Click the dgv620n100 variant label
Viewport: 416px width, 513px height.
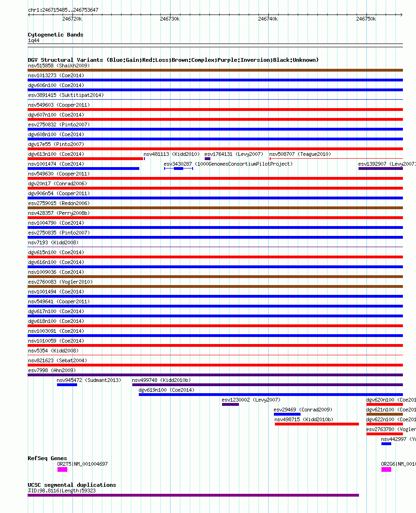(391, 400)
